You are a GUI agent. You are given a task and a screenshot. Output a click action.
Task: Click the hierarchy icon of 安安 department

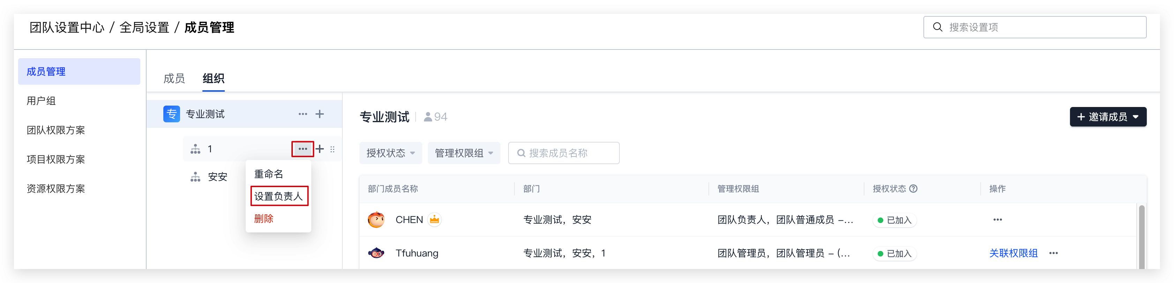click(x=195, y=177)
